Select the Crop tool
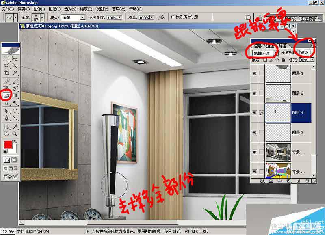Viewport: 325px width, 235px height. (6, 73)
